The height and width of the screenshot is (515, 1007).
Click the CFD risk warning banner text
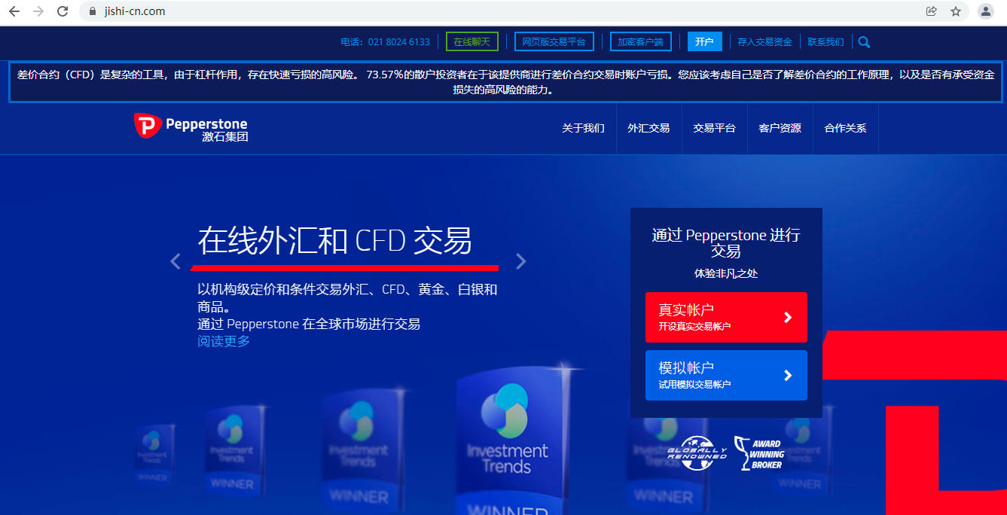pyautogui.click(x=506, y=82)
